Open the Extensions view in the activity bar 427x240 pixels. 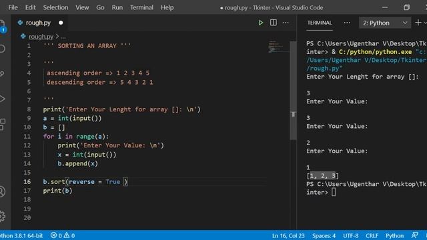point(2,125)
